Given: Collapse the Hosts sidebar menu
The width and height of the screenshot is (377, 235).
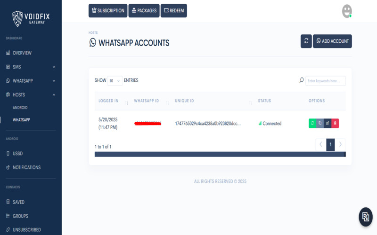Looking at the screenshot, I should click(x=31, y=95).
